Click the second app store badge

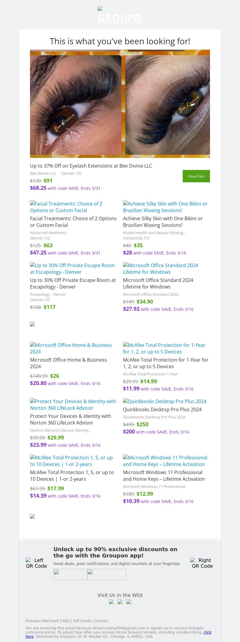pyautogui.click(x=106, y=574)
